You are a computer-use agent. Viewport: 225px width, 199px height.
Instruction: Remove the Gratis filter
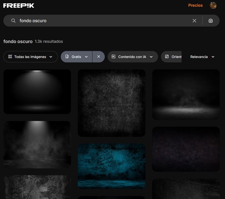[99, 57]
